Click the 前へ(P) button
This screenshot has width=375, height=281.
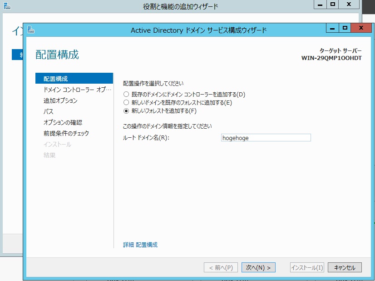click(x=221, y=267)
